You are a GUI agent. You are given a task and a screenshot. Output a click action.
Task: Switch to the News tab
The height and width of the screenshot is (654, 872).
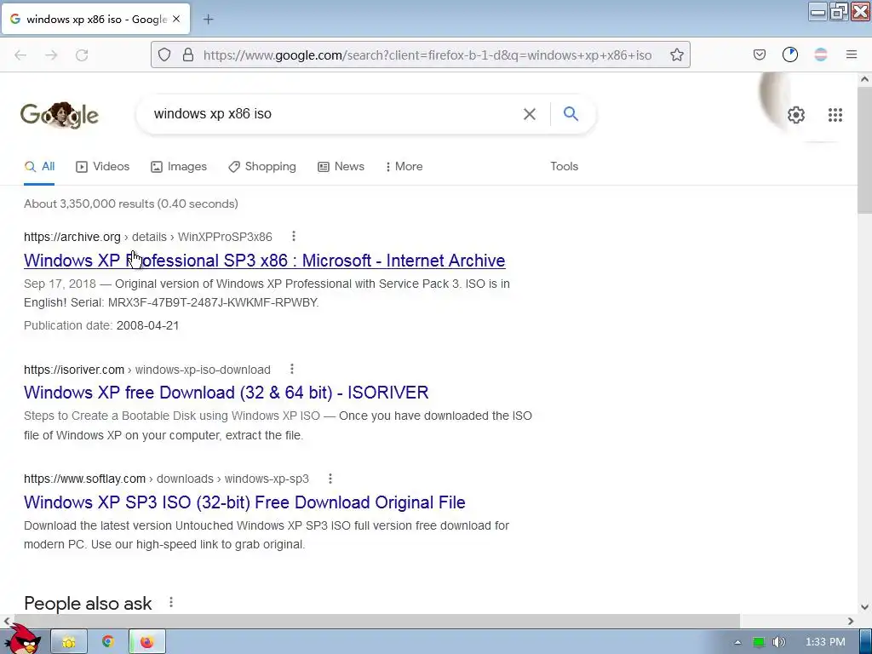tap(341, 166)
